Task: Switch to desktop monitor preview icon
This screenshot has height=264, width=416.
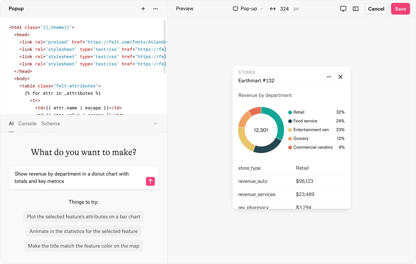Action: pos(343,9)
